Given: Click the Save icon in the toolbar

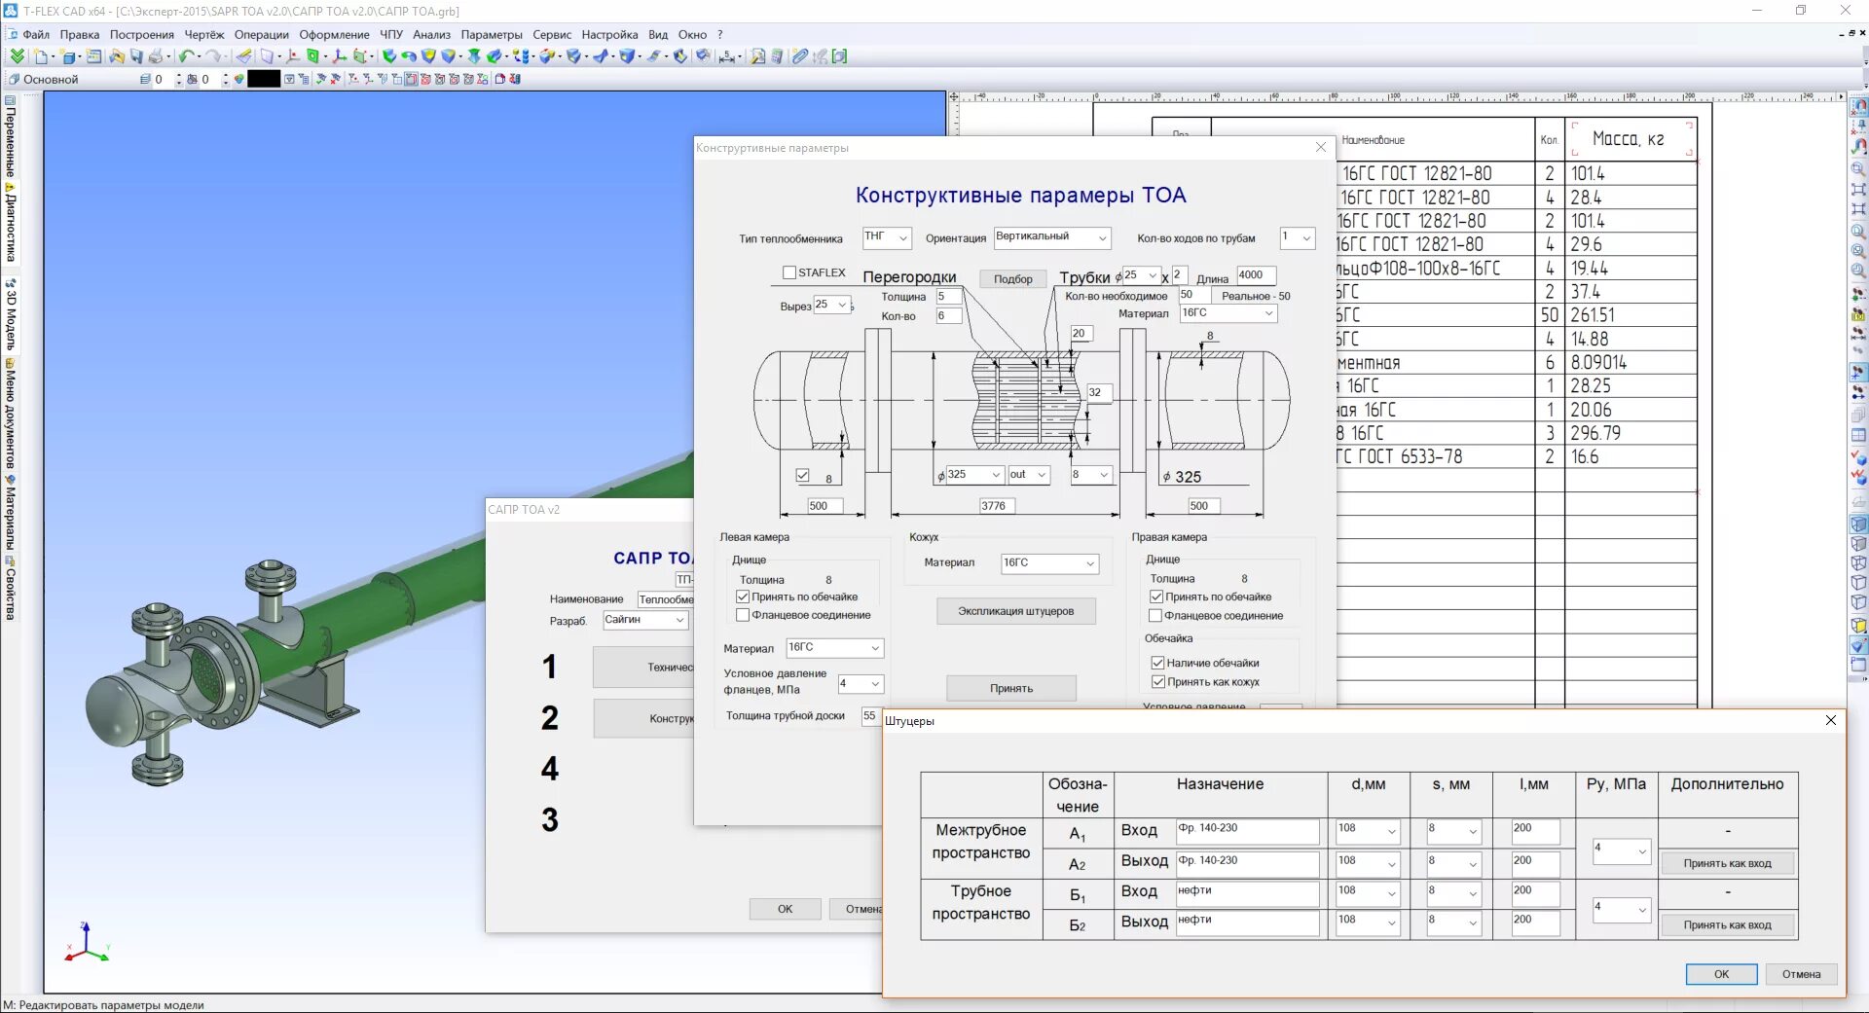Looking at the screenshot, I should pyautogui.click(x=136, y=56).
